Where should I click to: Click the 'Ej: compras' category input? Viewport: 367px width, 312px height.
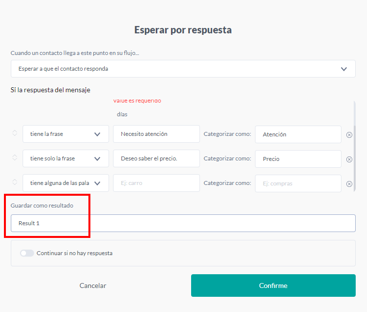298,183
